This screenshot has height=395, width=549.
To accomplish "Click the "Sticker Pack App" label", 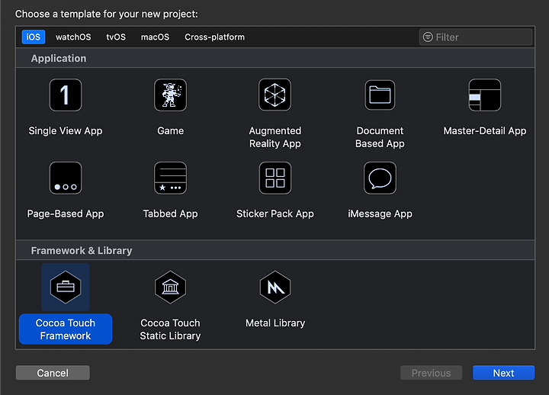I will (x=274, y=214).
